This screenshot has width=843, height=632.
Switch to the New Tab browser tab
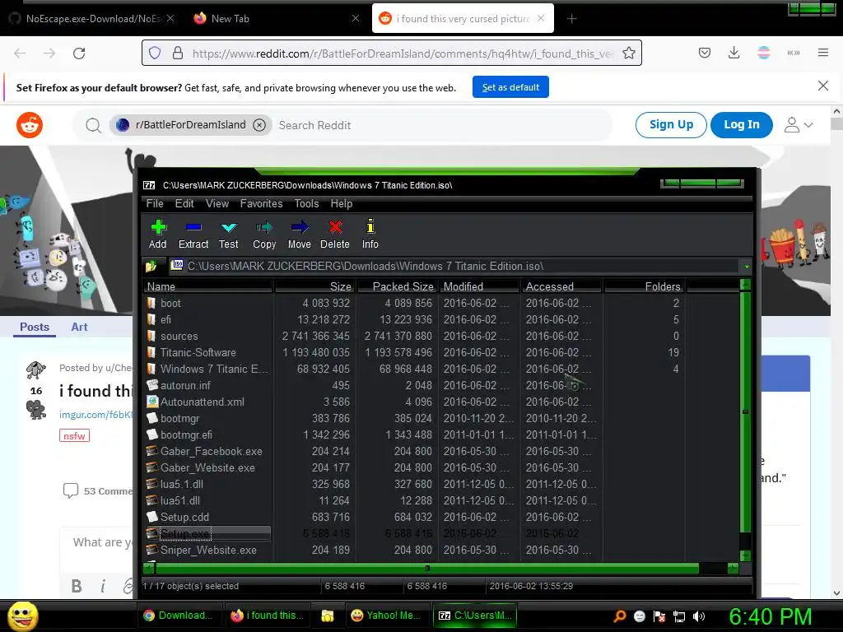click(275, 19)
